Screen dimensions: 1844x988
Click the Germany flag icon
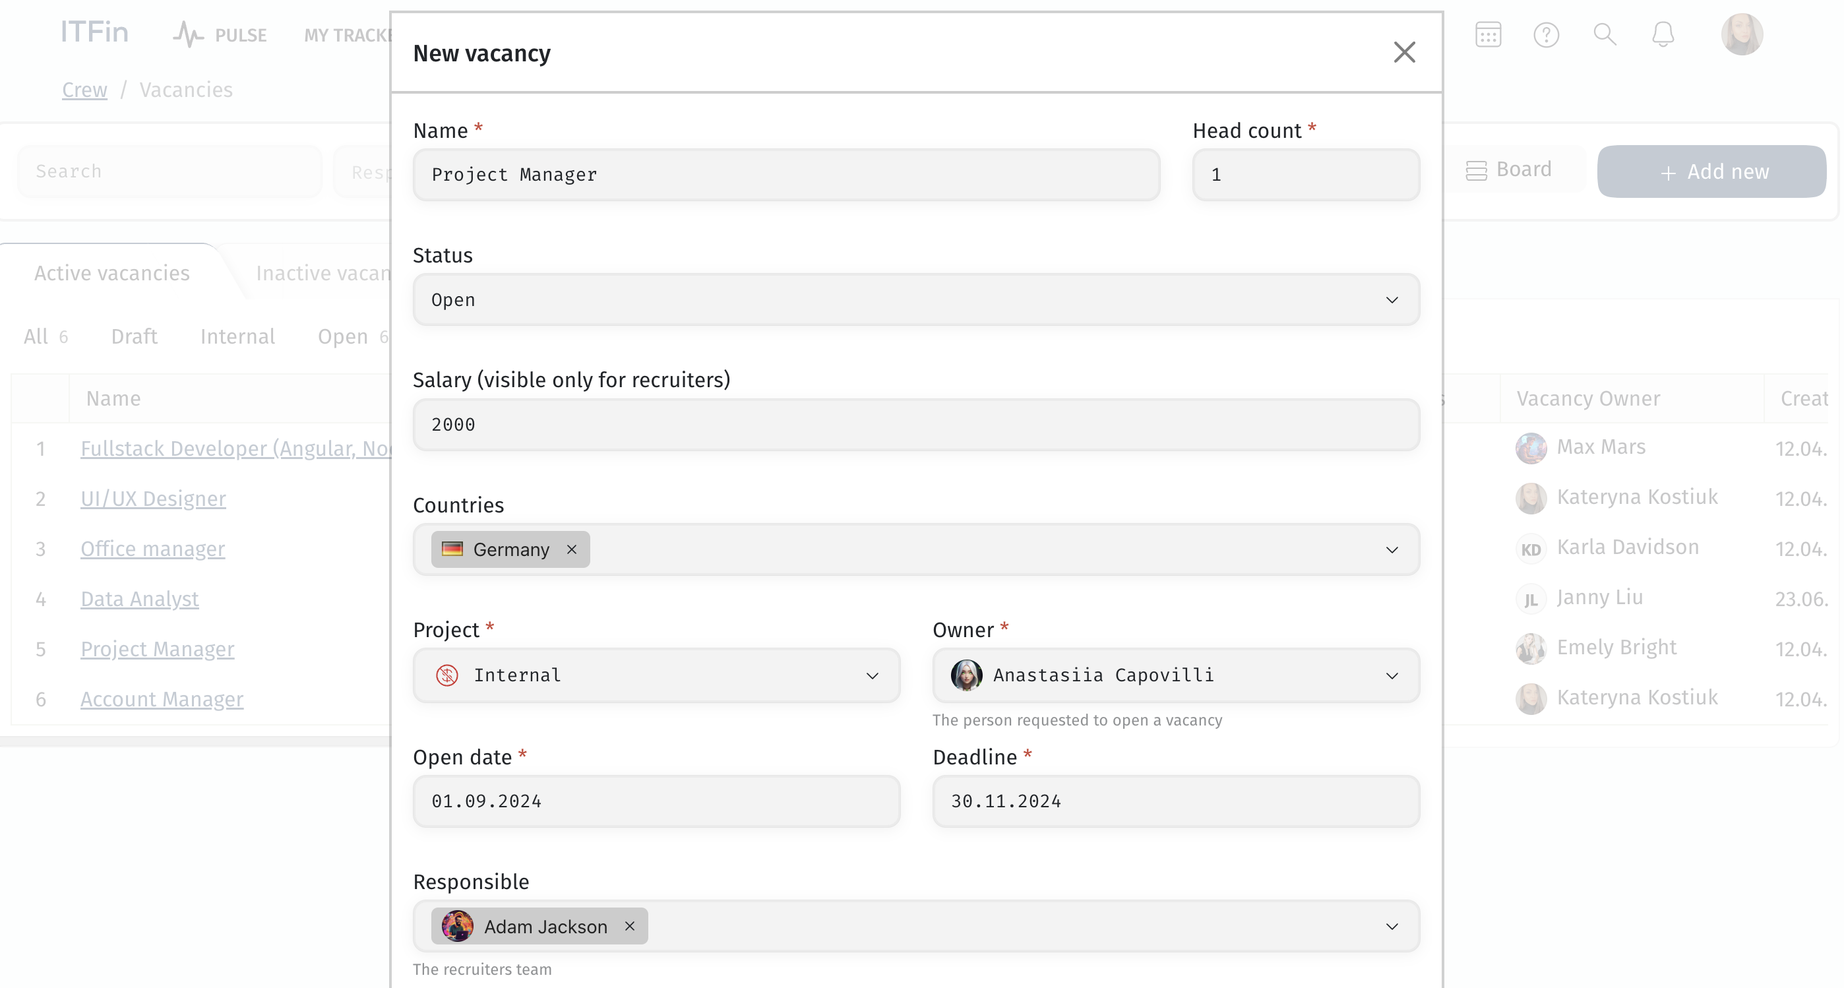click(452, 549)
